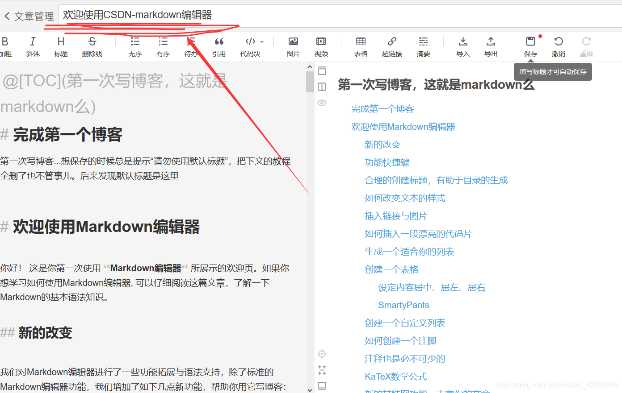
Task: Open 注释也是必不可少的 link
Action: [405, 359]
